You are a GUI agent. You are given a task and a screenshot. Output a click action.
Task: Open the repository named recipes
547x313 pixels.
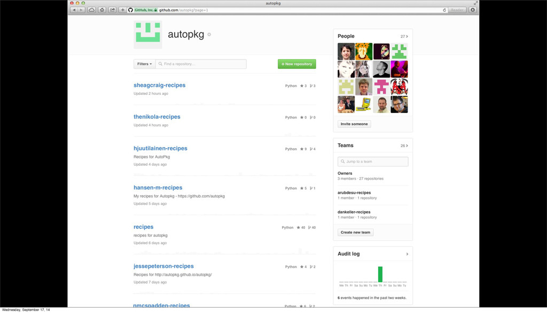click(143, 227)
